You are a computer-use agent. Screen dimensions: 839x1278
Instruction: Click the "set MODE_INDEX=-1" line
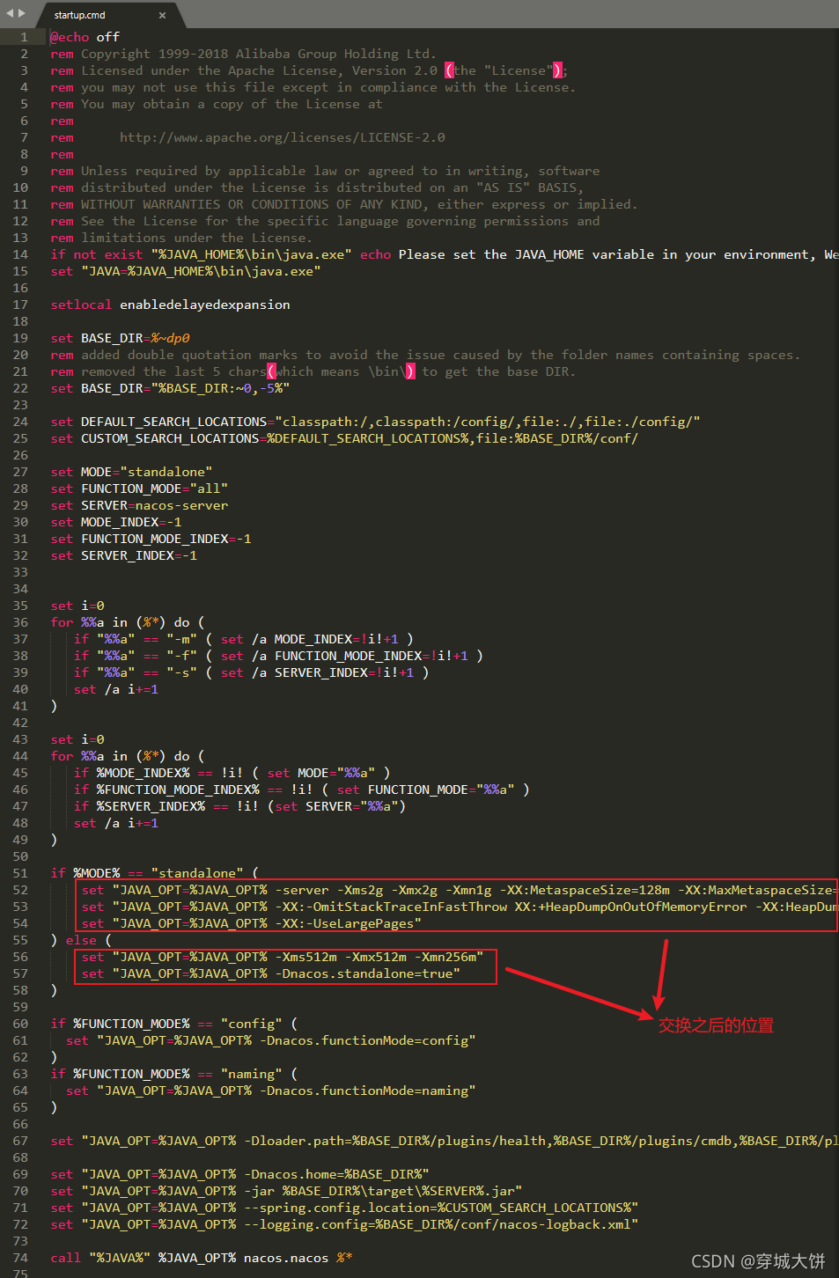coord(116,522)
